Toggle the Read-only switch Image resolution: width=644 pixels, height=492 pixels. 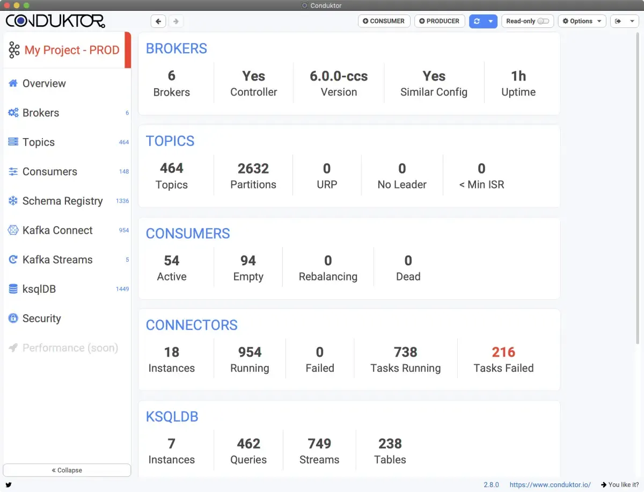point(543,21)
